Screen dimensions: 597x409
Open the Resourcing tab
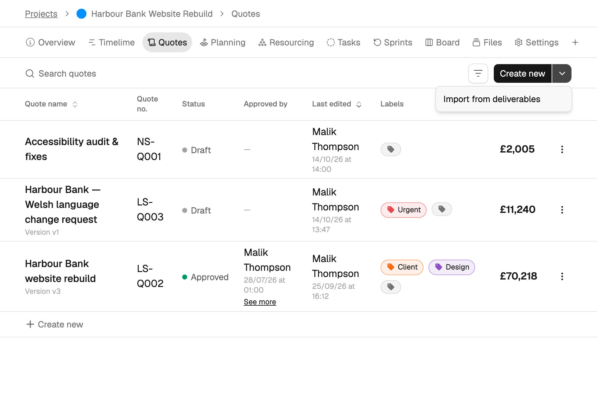pyautogui.click(x=286, y=42)
